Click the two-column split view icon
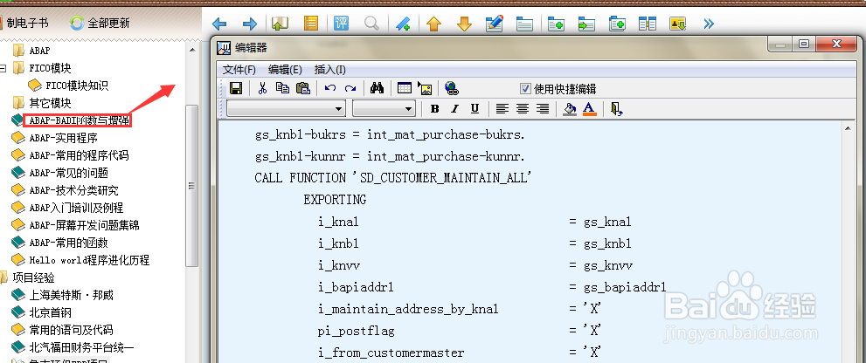This screenshot has height=363, width=866. (x=648, y=24)
